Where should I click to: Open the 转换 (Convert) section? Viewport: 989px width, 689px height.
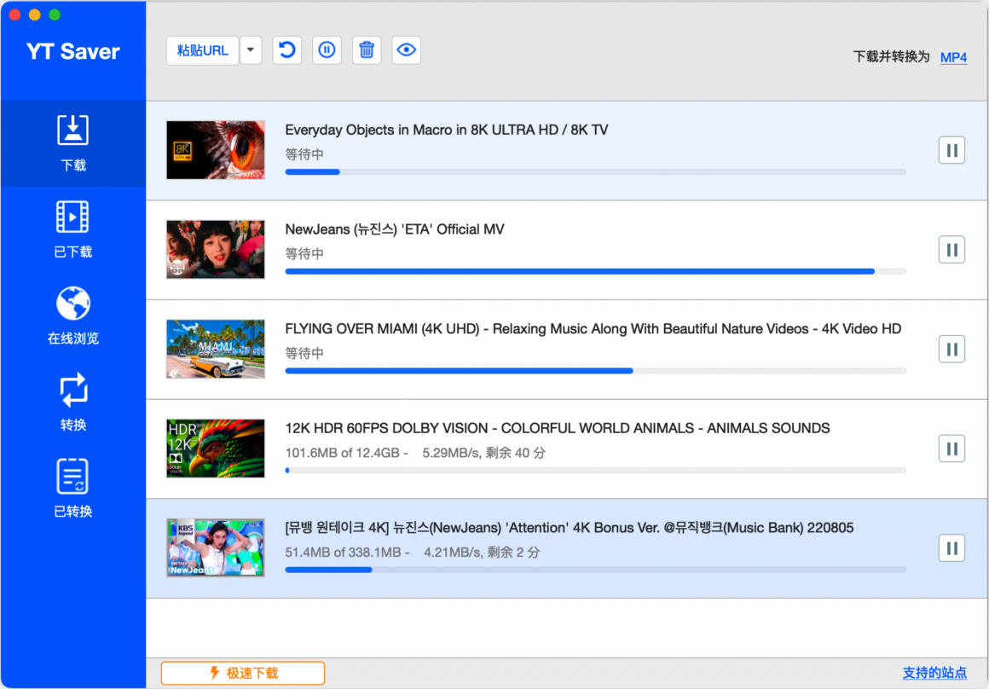point(73,402)
